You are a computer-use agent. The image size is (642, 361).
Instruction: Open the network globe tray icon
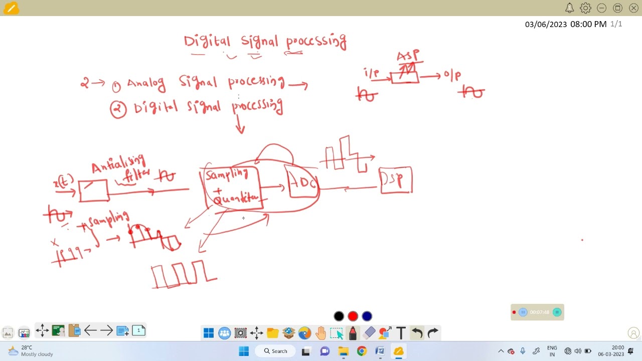tap(568, 351)
